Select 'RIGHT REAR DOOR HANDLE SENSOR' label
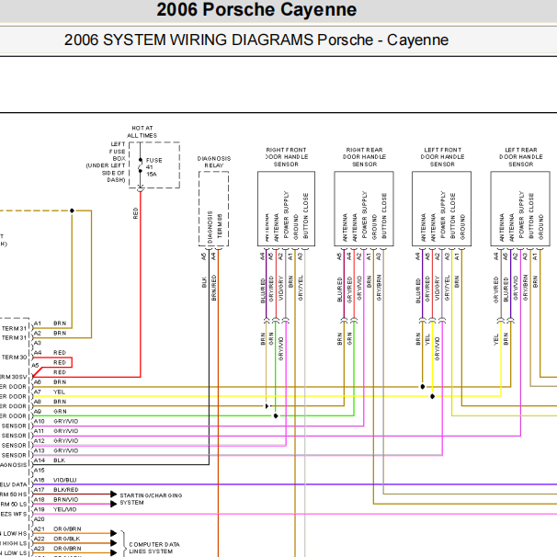Viewport: 557px width, 557px height. click(x=365, y=157)
